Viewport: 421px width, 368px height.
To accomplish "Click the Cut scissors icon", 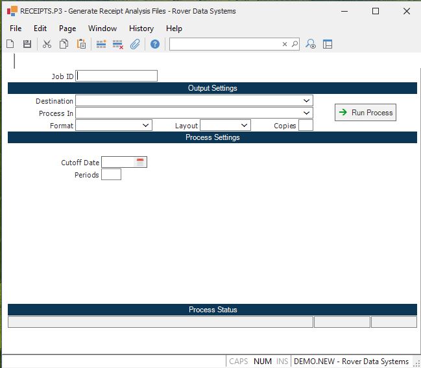I will coord(47,44).
